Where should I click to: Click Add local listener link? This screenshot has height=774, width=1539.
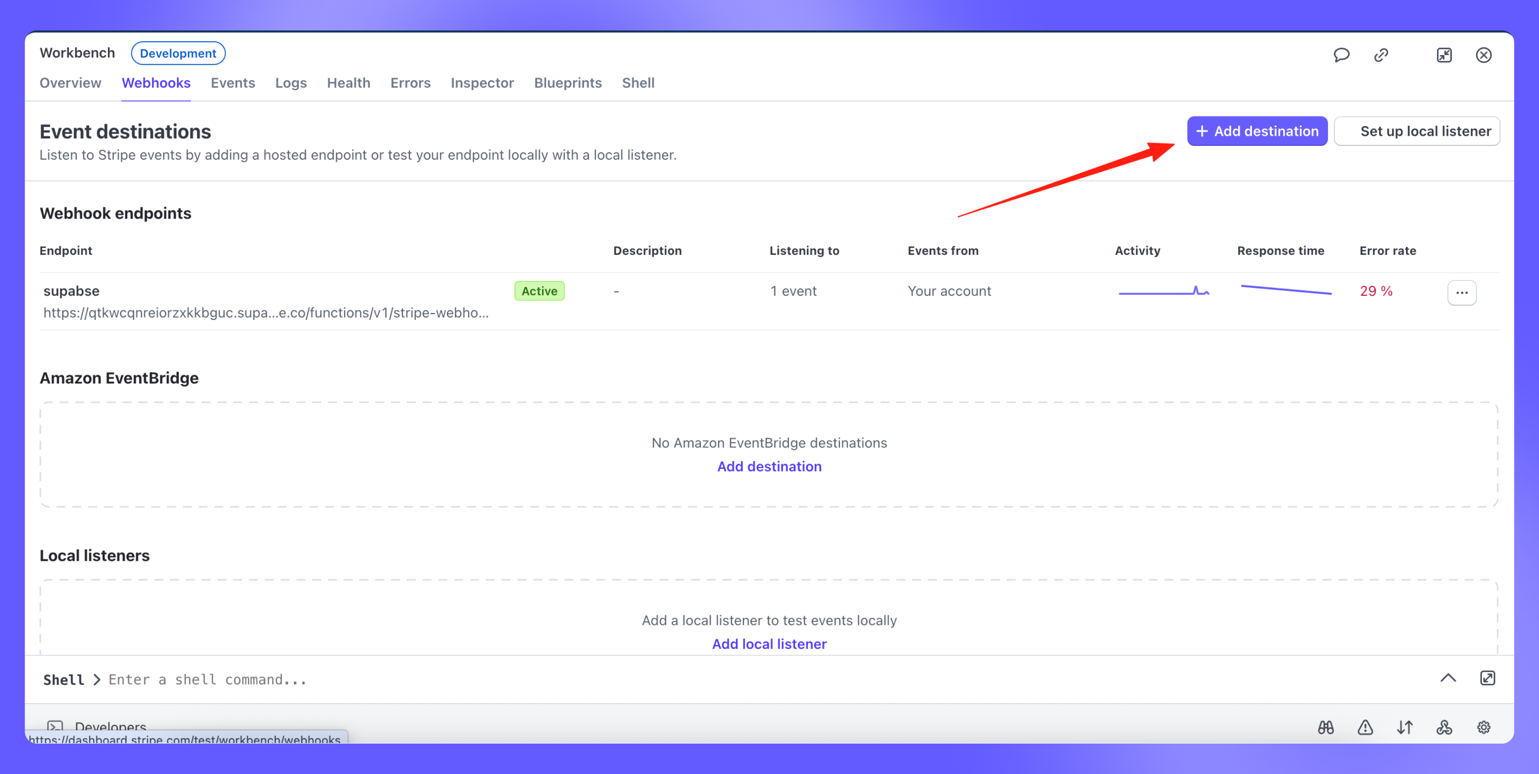tap(769, 644)
